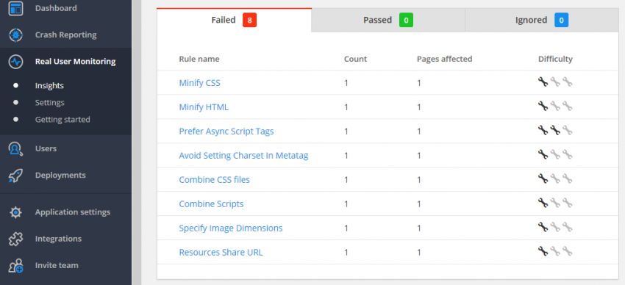The width and height of the screenshot is (625, 285).
Task: Click Pages affected value in Combine Scripts row
Action: pos(419,204)
